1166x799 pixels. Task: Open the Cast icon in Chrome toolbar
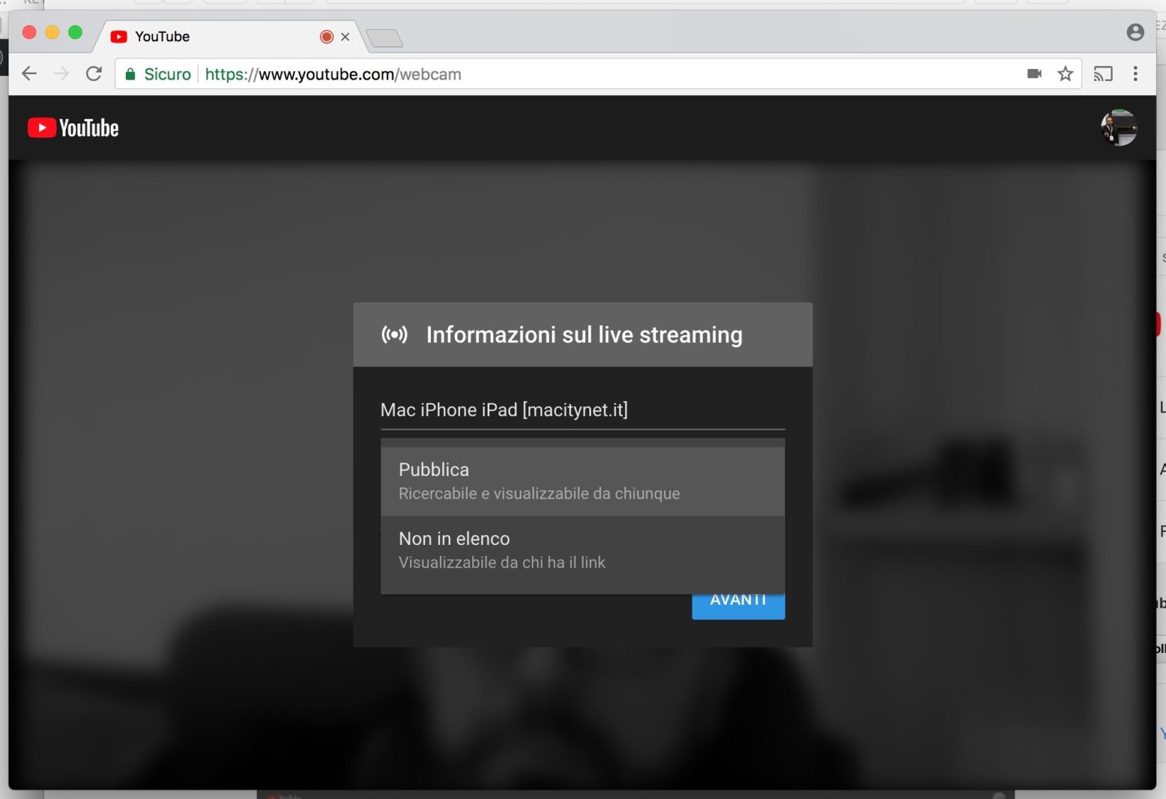[1103, 74]
